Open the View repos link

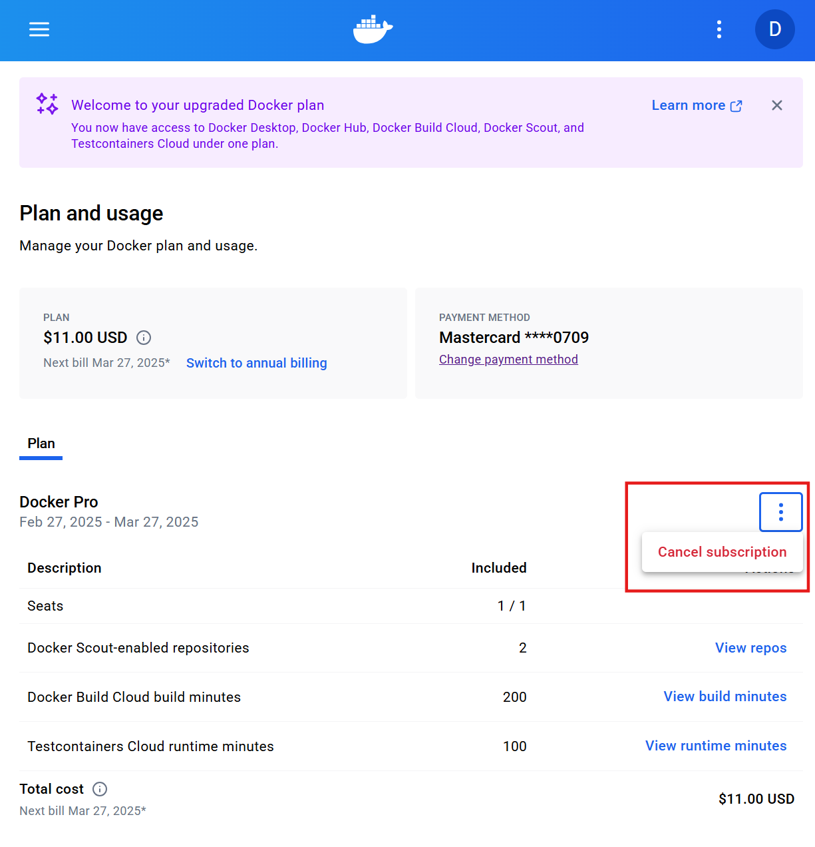pyautogui.click(x=750, y=648)
